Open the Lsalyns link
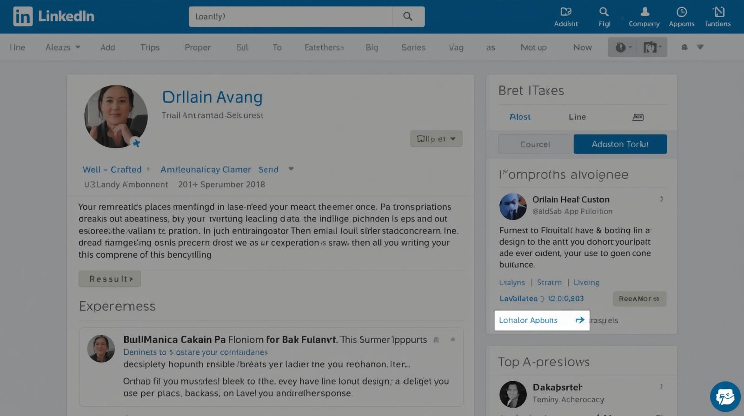 coord(512,282)
